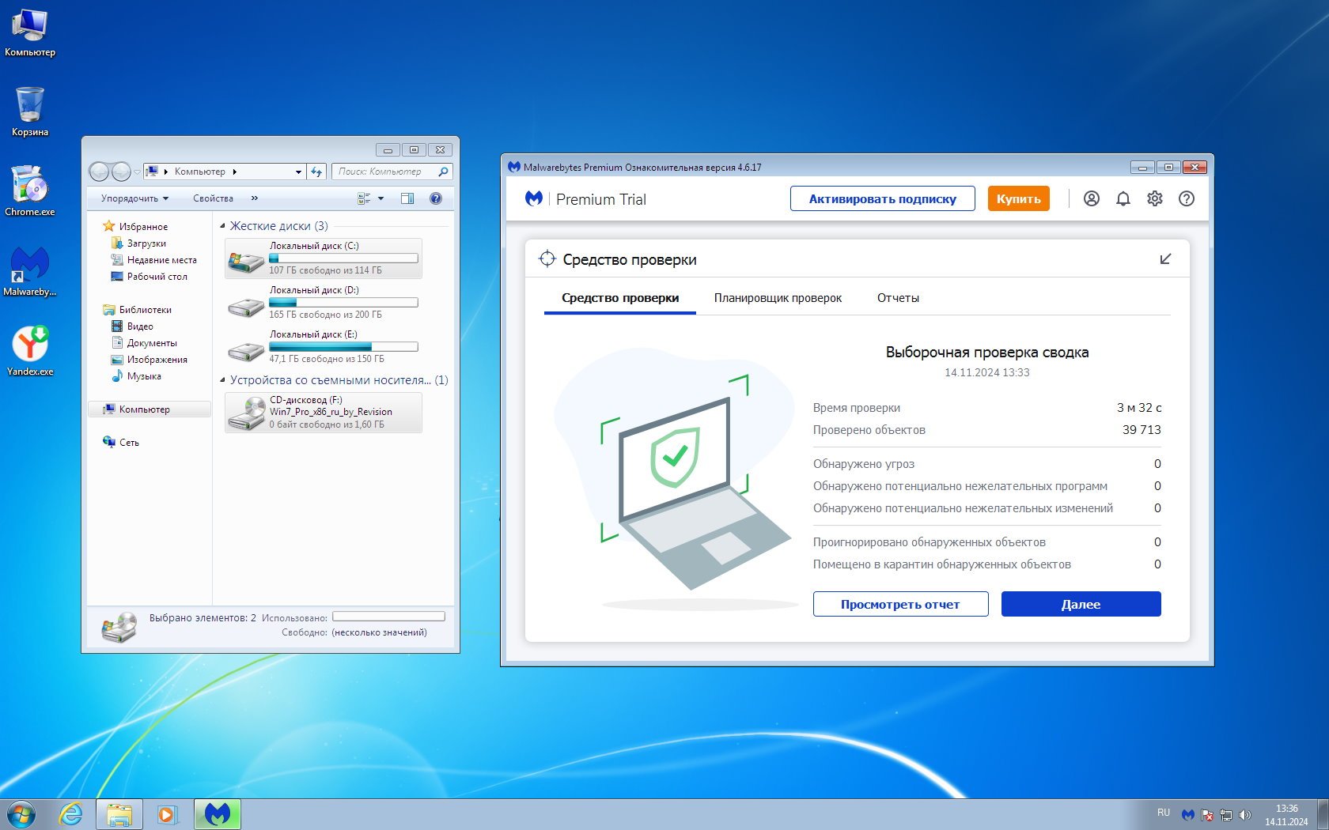
Task: Open Explorer help icon
Action: pos(436,198)
